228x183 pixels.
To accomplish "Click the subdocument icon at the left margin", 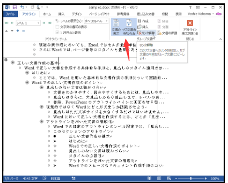I will [x=6, y=60].
